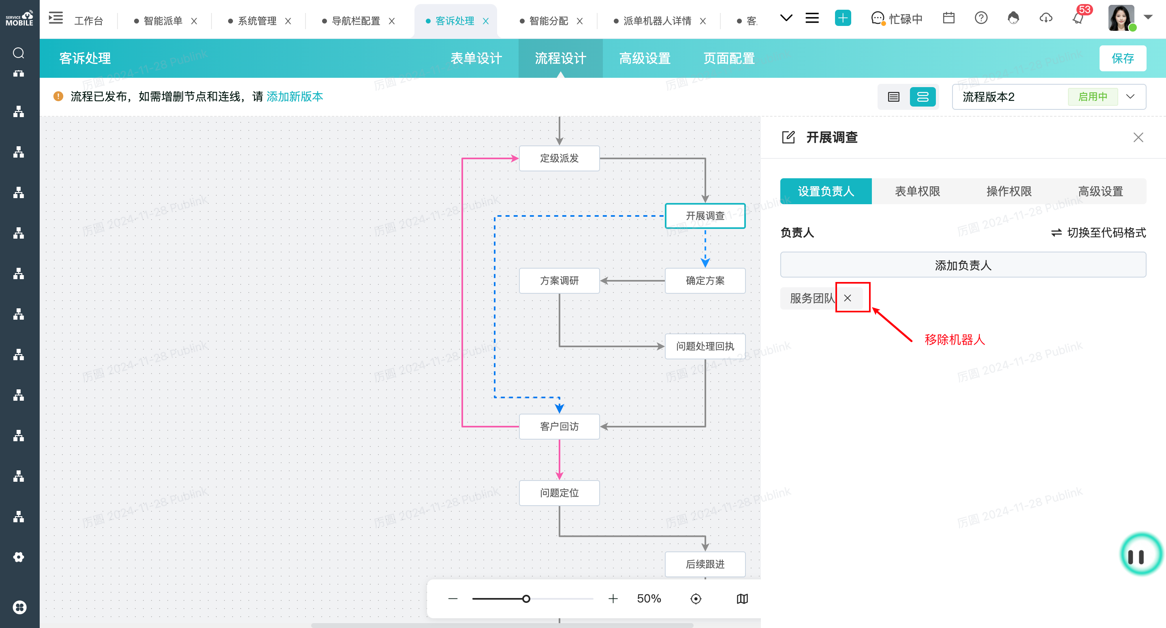
Task: Open the calendar icon in top bar
Action: 949,18
